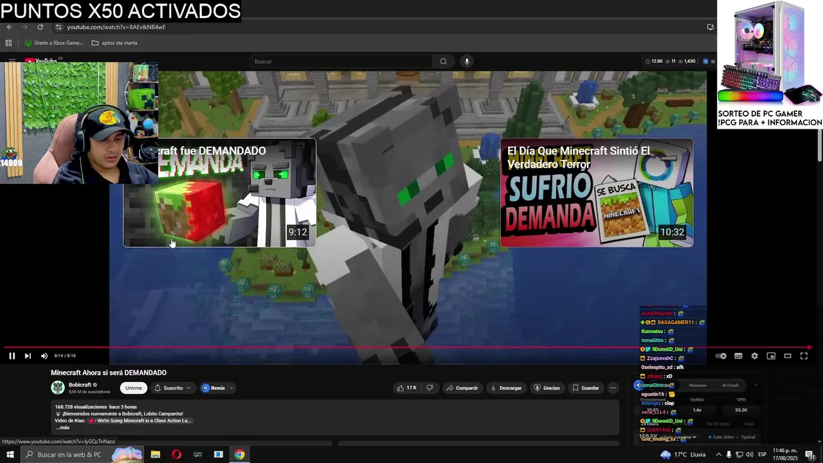Switch to miniplayer mode
Image resolution: width=823 pixels, height=463 pixels.
[771, 356]
